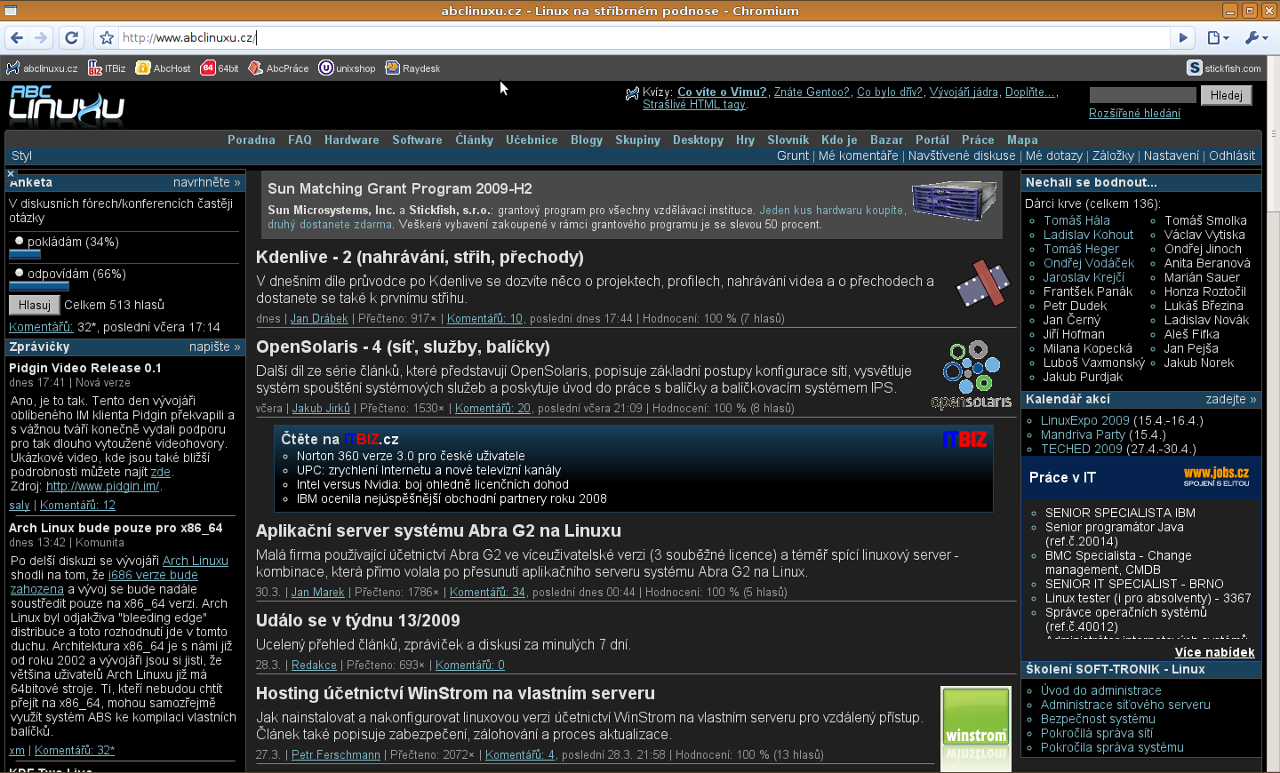
Task: Open the Poradna menu item
Action: click(x=252, y=139)
